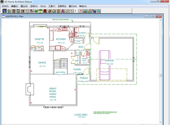Choose the door placement tool
Image resolution: width=170 pixels, height=125 pixels.
coord(14,11)
